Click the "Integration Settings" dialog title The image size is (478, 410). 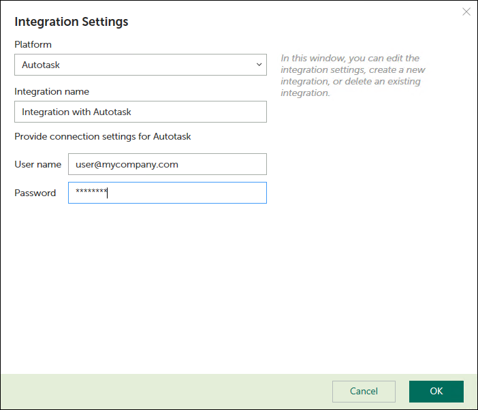point(71,22)
